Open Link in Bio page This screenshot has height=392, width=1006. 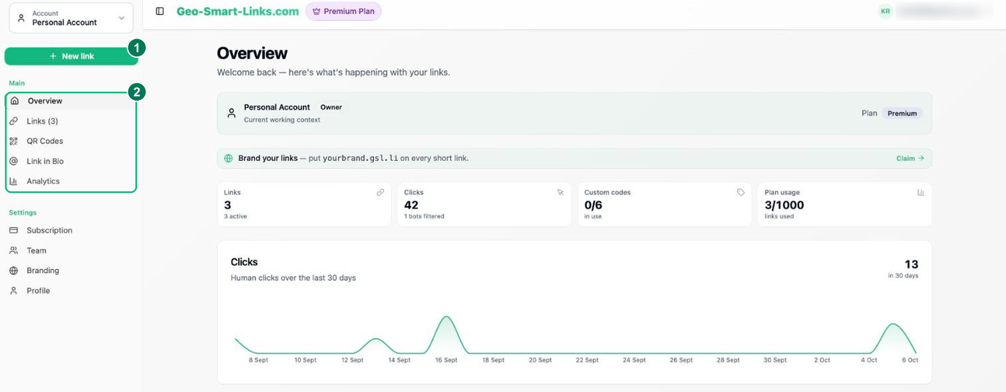71,161
